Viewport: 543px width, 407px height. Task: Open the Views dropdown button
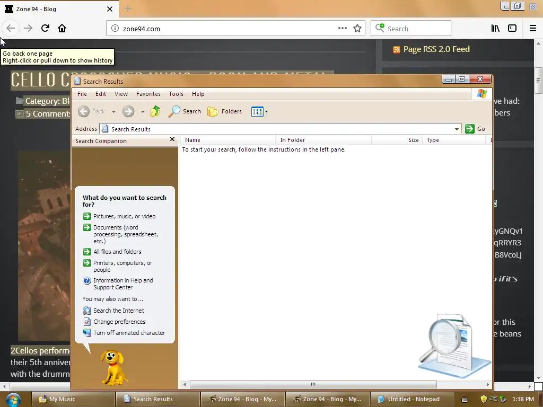click(x=260, y=111)
